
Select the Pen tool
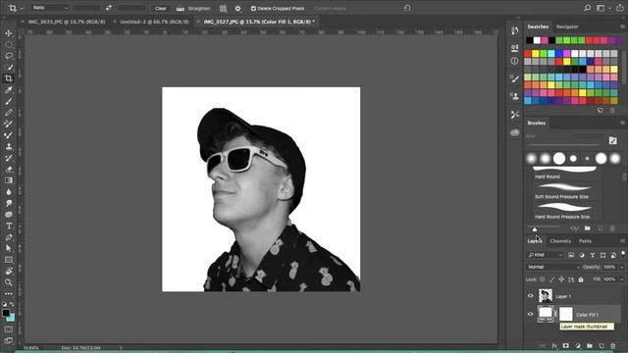[9, 237]
